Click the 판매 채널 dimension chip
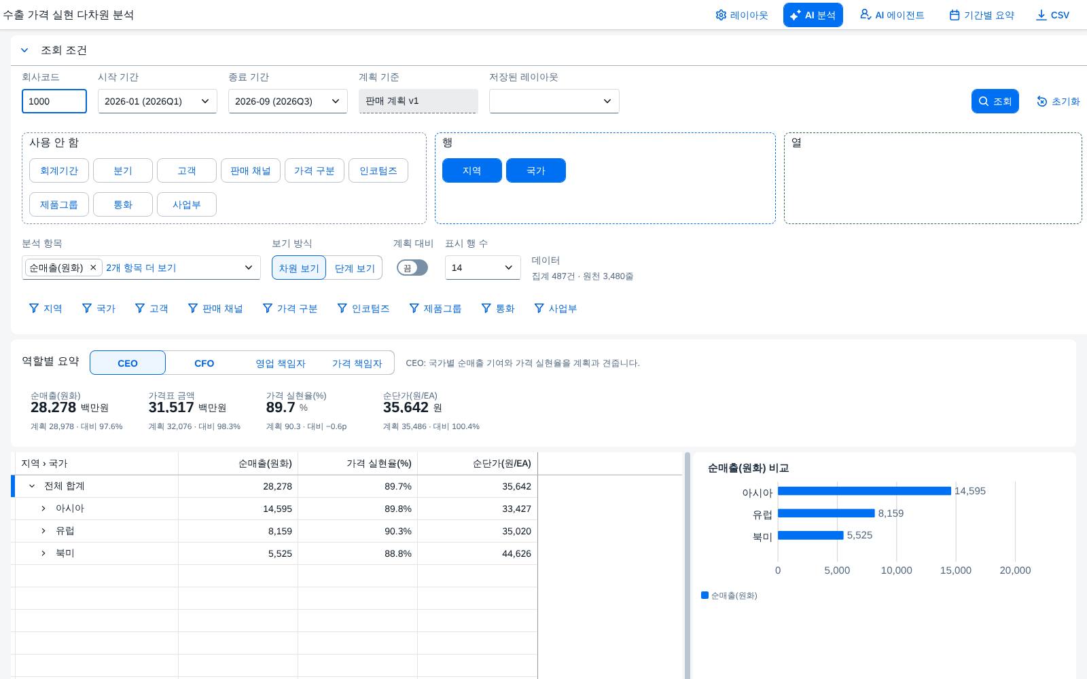The image size is (1087, 679). coord(251,170)
